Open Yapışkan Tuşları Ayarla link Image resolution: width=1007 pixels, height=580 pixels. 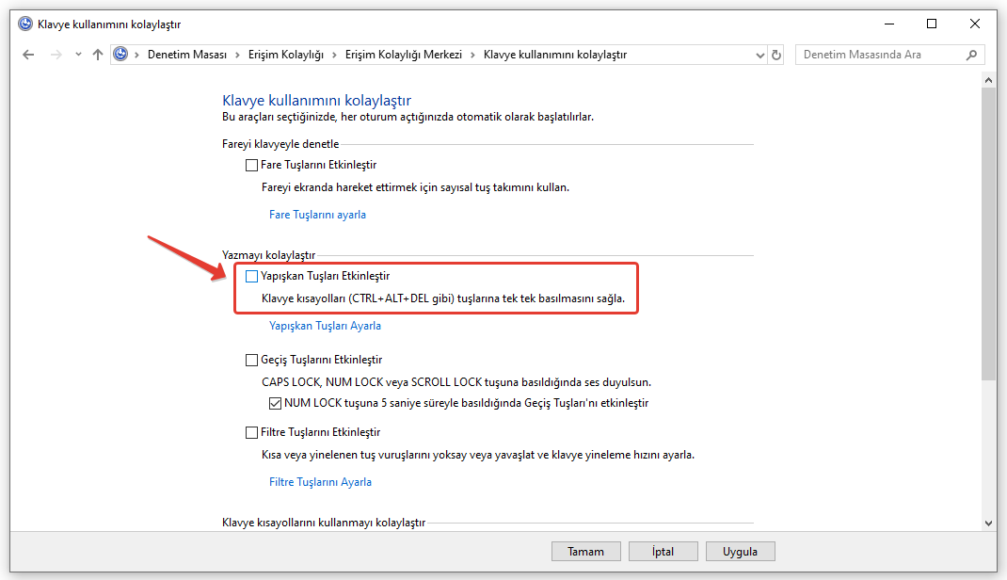coord(325,326)
